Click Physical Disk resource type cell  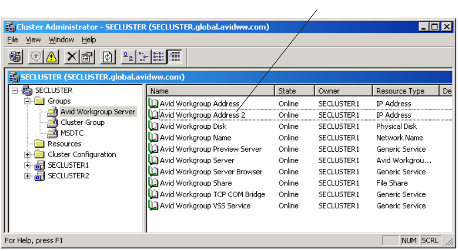[x=396, y=127]
